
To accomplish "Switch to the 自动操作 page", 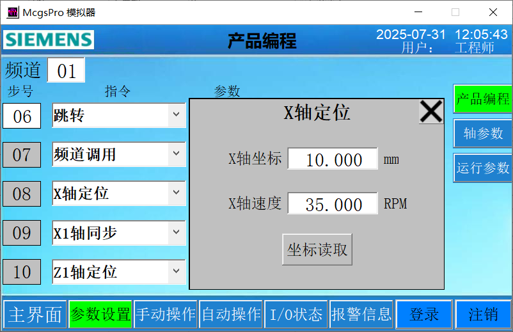I will [231, 315].
